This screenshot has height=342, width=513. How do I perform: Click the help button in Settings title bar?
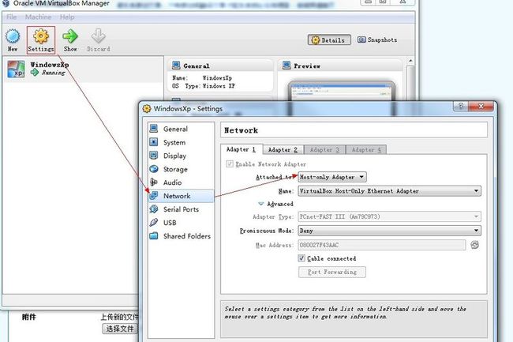tap(461, 106)
